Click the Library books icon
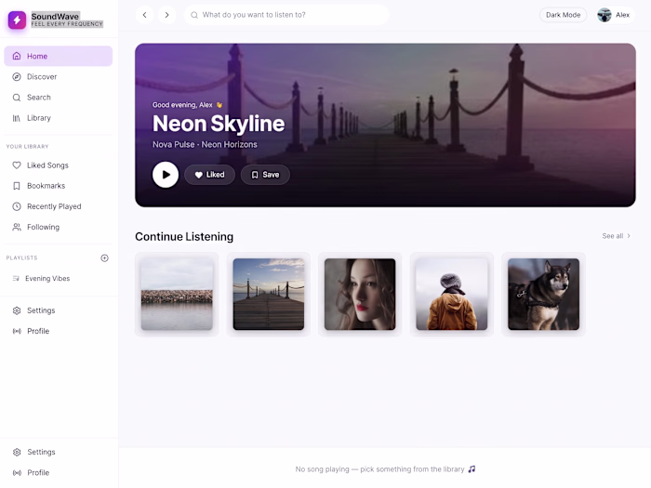The image size is (651, 488). pyautogui.click(x=17, y=118)
